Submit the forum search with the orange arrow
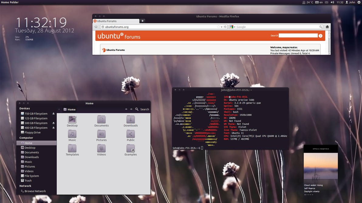 [321, 35]
